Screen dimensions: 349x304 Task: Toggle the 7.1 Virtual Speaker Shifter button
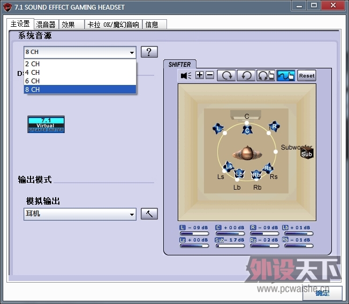(46, 124)
